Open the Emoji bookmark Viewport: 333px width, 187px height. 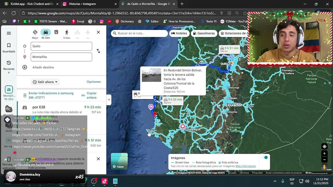78,21
